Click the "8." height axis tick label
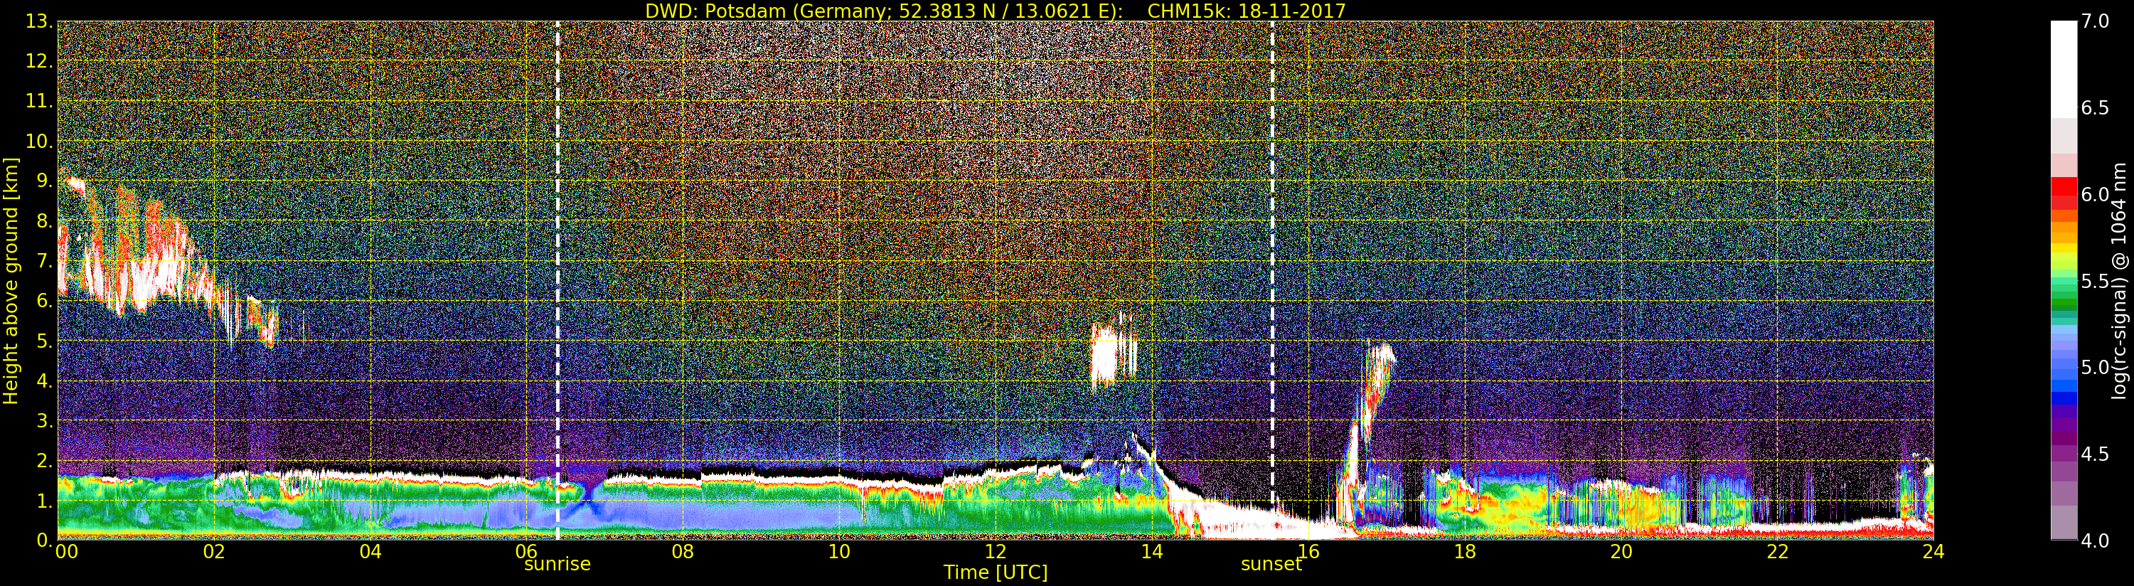The height and width of the screenshot is (586, 2134). click(x=44, y=221)
